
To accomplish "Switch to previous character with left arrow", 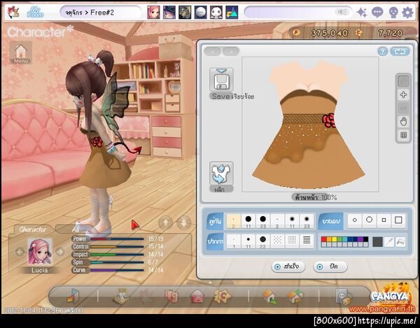I will 20,252.
